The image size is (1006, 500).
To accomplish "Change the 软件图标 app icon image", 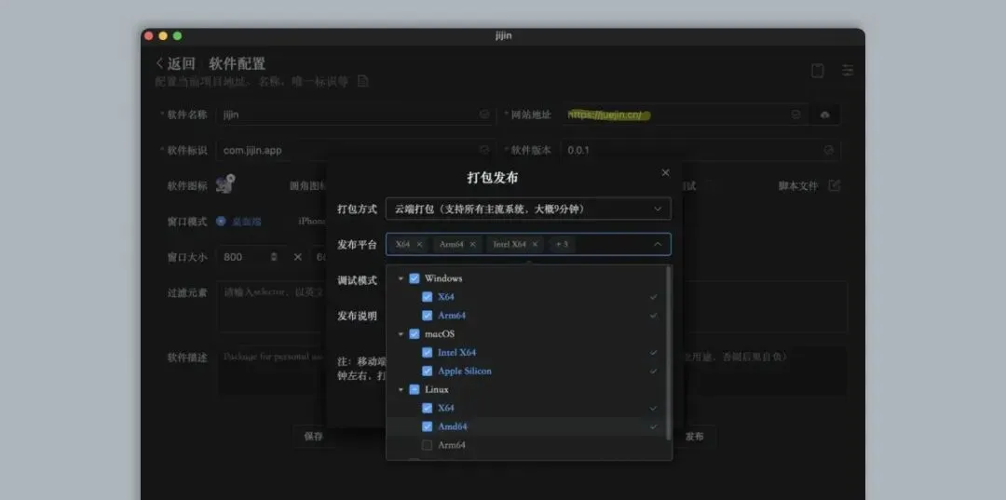I will pyautogui.click(x=225, y=184).
